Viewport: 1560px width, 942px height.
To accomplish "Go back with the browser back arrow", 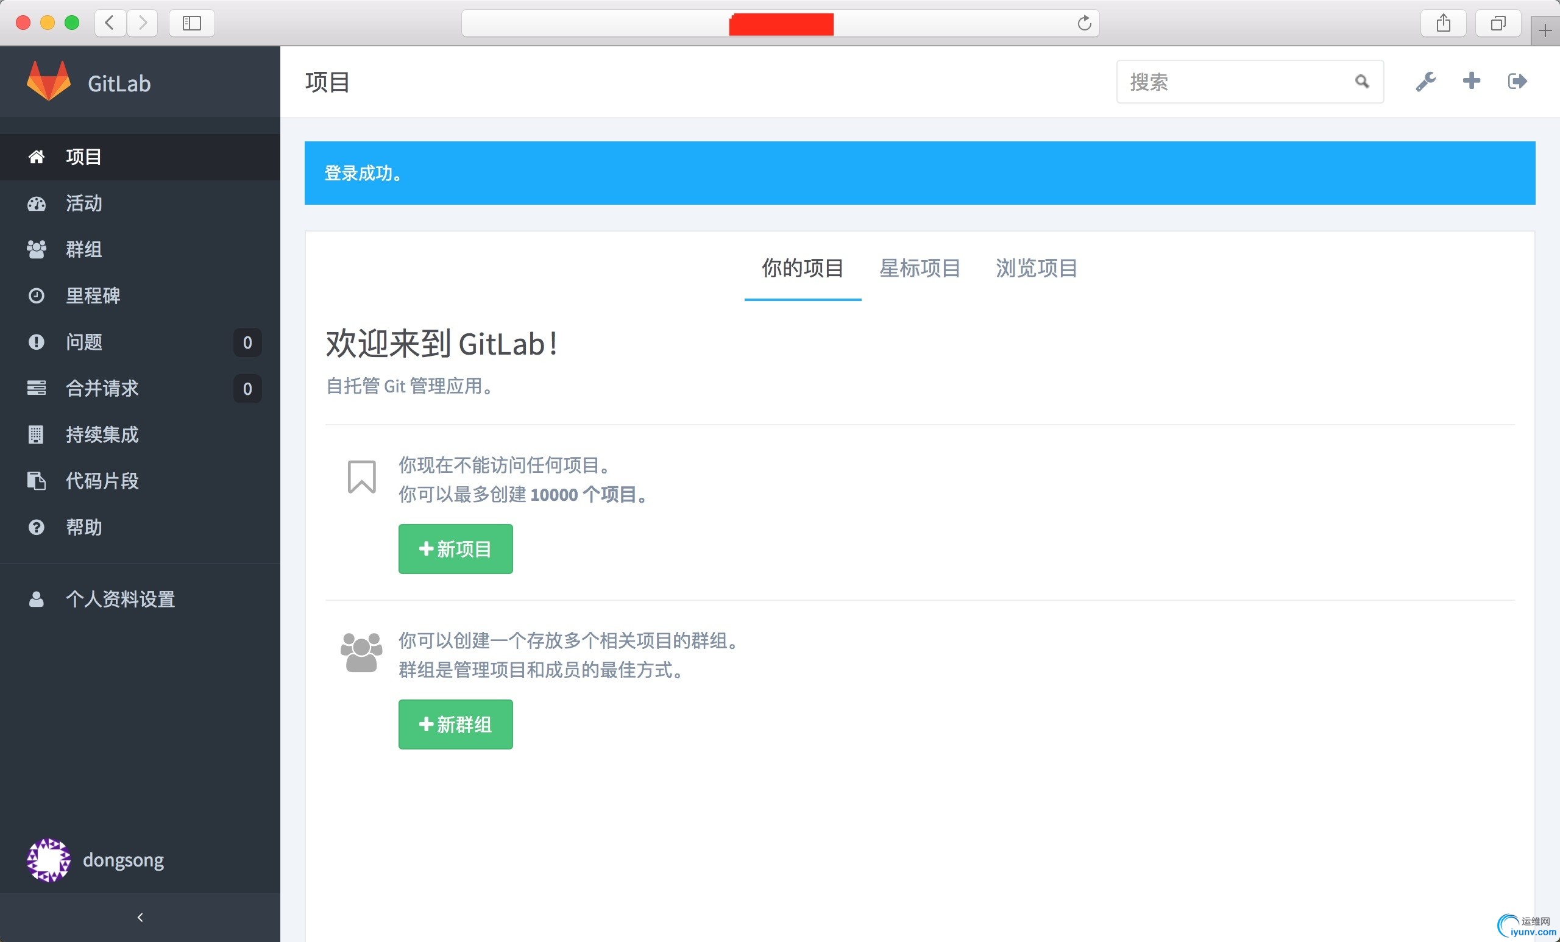I will (x=110, y=23).
